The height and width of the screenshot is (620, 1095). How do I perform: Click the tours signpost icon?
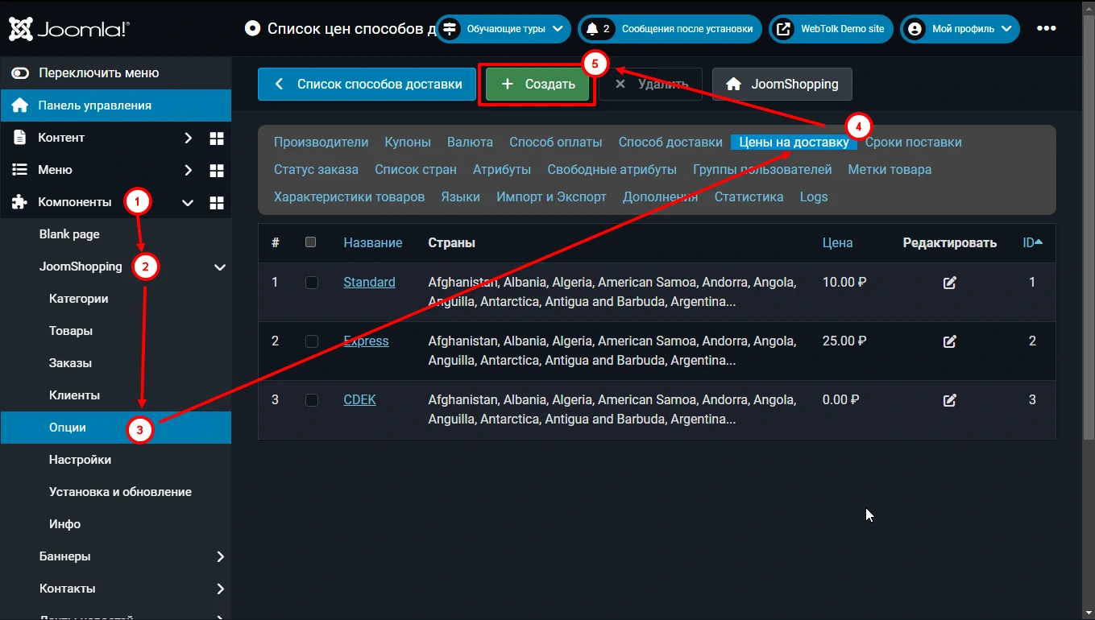tap(450, 29)
